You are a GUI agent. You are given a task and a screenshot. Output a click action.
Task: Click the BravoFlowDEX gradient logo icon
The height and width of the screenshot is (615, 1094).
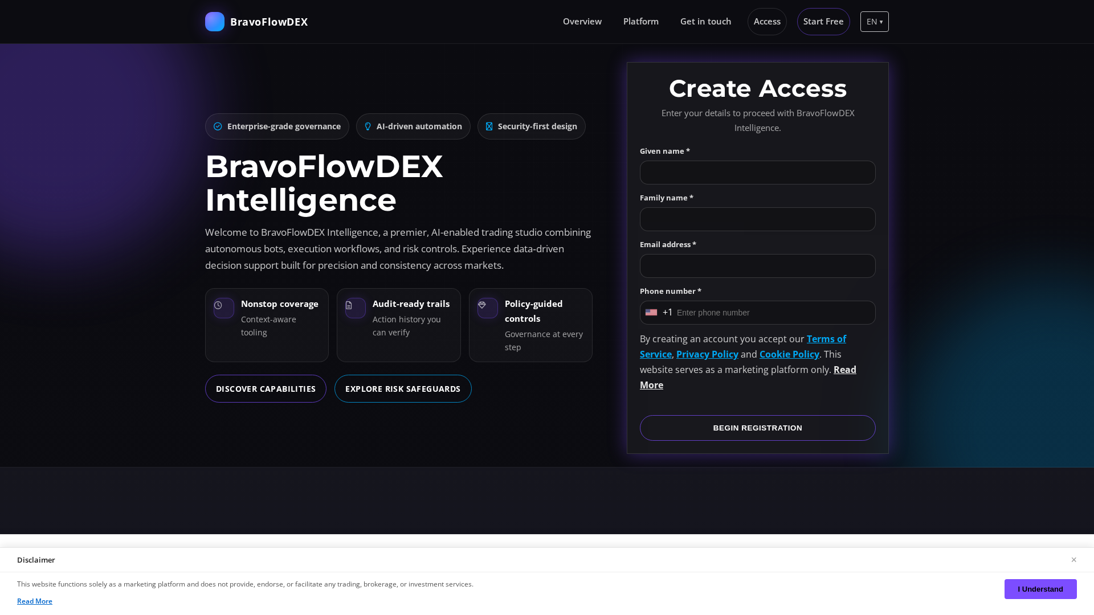tap(215, 22)
